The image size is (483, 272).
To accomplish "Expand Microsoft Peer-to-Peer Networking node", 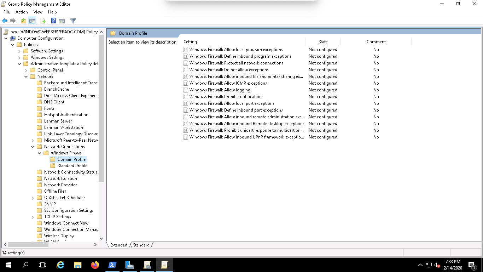I will [x=33, y=140].
